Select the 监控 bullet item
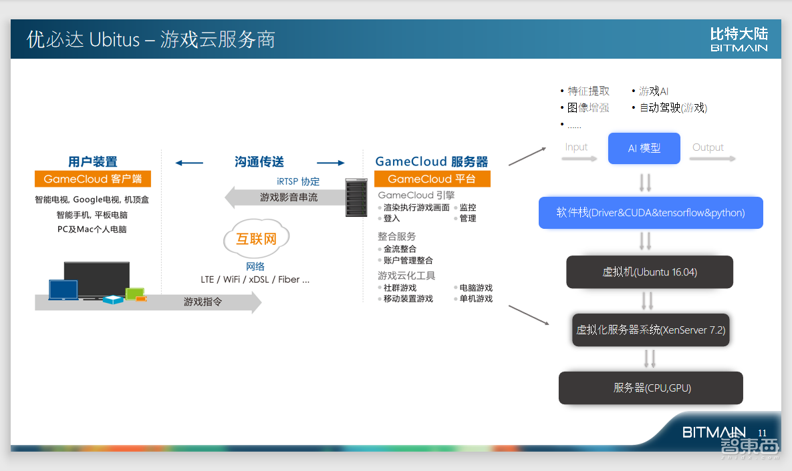 coord(467,207)
